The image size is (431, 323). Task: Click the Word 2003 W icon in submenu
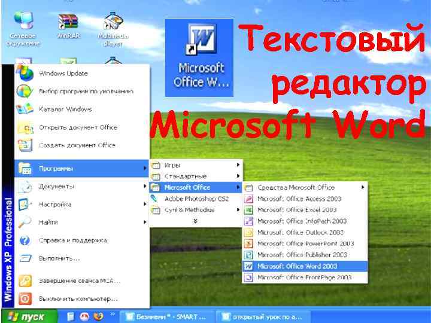[248, 266]
